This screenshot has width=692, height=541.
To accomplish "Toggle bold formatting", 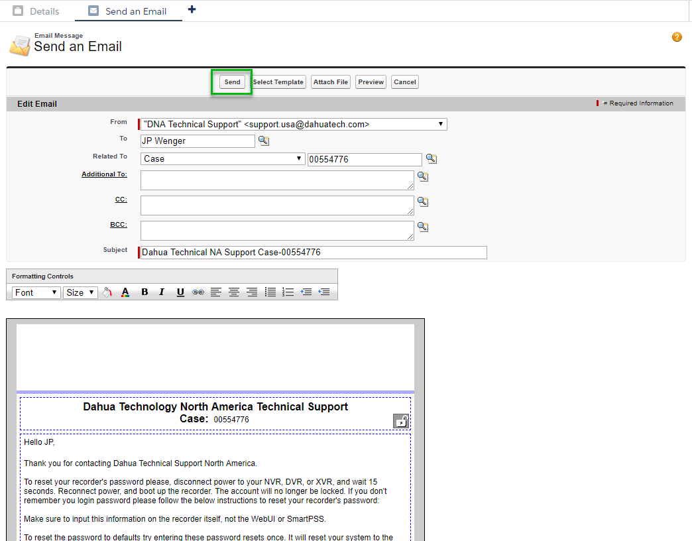I will pyautogui.click(x=144, y=292).
